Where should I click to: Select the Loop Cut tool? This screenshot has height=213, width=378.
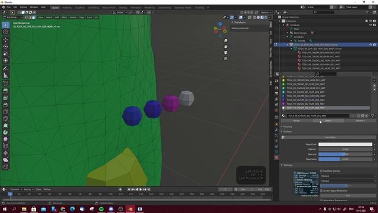(5, 112)
